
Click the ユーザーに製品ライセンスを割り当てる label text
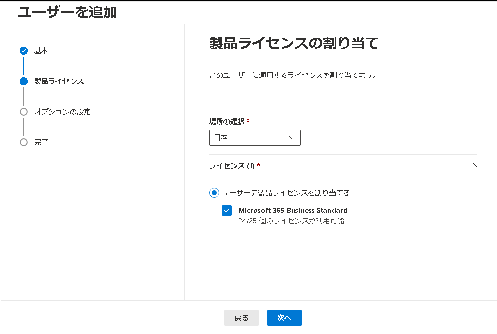[x=286, y=193]
